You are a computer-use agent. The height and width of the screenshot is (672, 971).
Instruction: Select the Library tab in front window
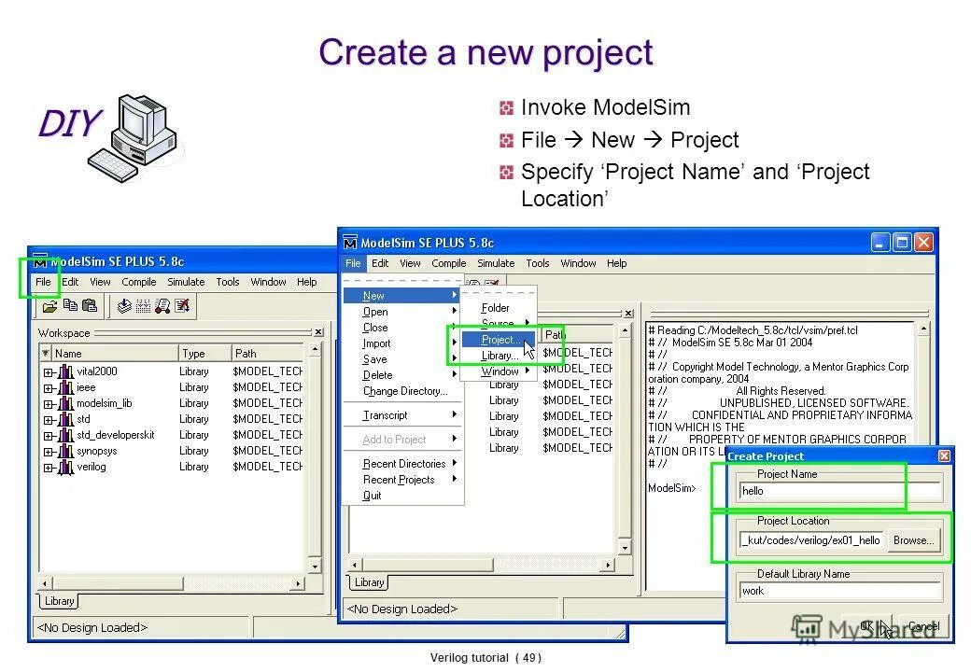369,582
